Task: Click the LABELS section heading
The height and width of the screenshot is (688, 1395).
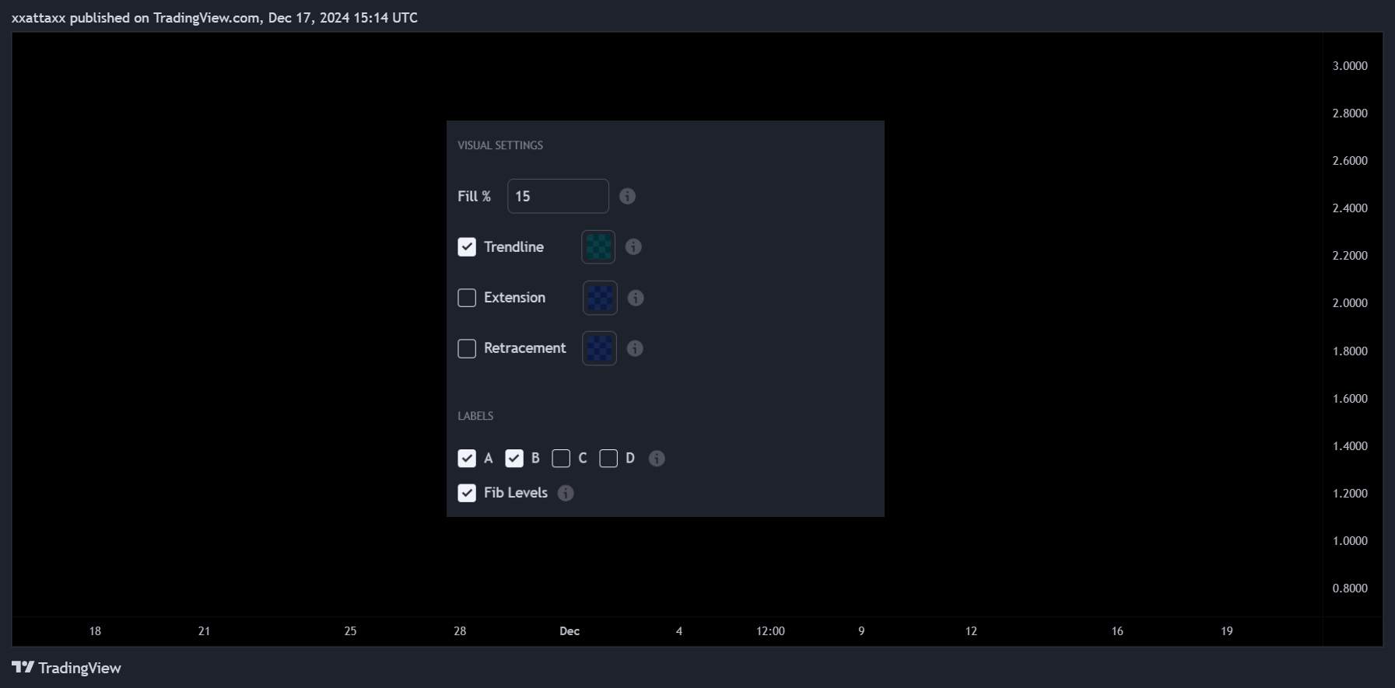Action: click(x=475, y=416)
